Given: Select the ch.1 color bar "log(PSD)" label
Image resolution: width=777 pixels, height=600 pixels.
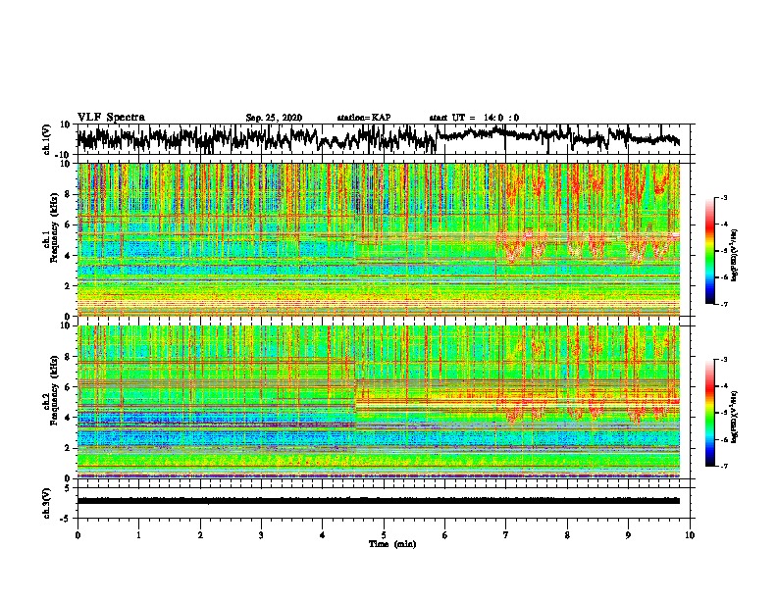Looking at the screenshot, I should pyautogui.click(x=735, y=256).
